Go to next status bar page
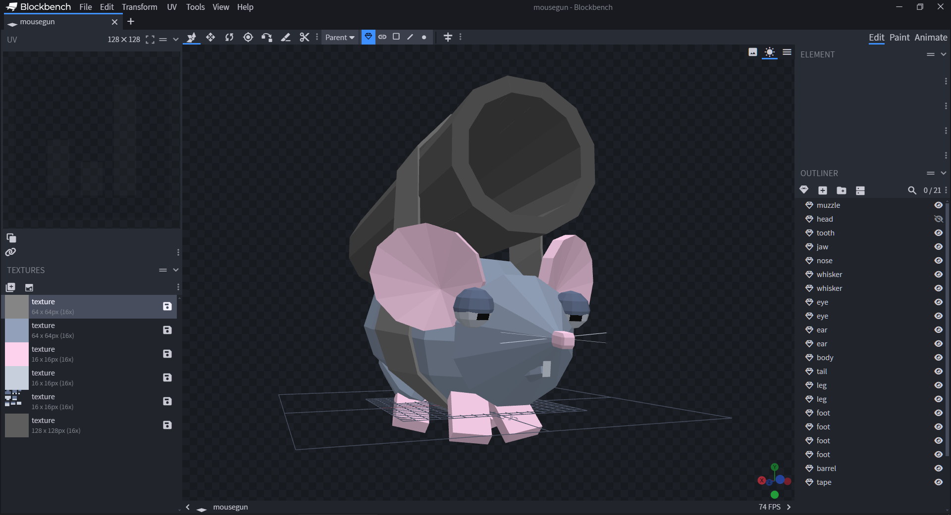This screenshot has height=515, width=951. click(789, 507)
